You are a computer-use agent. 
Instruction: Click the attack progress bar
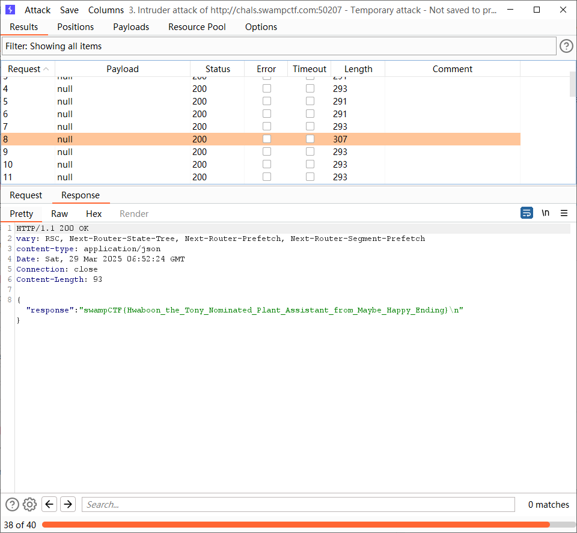[296, 525]
